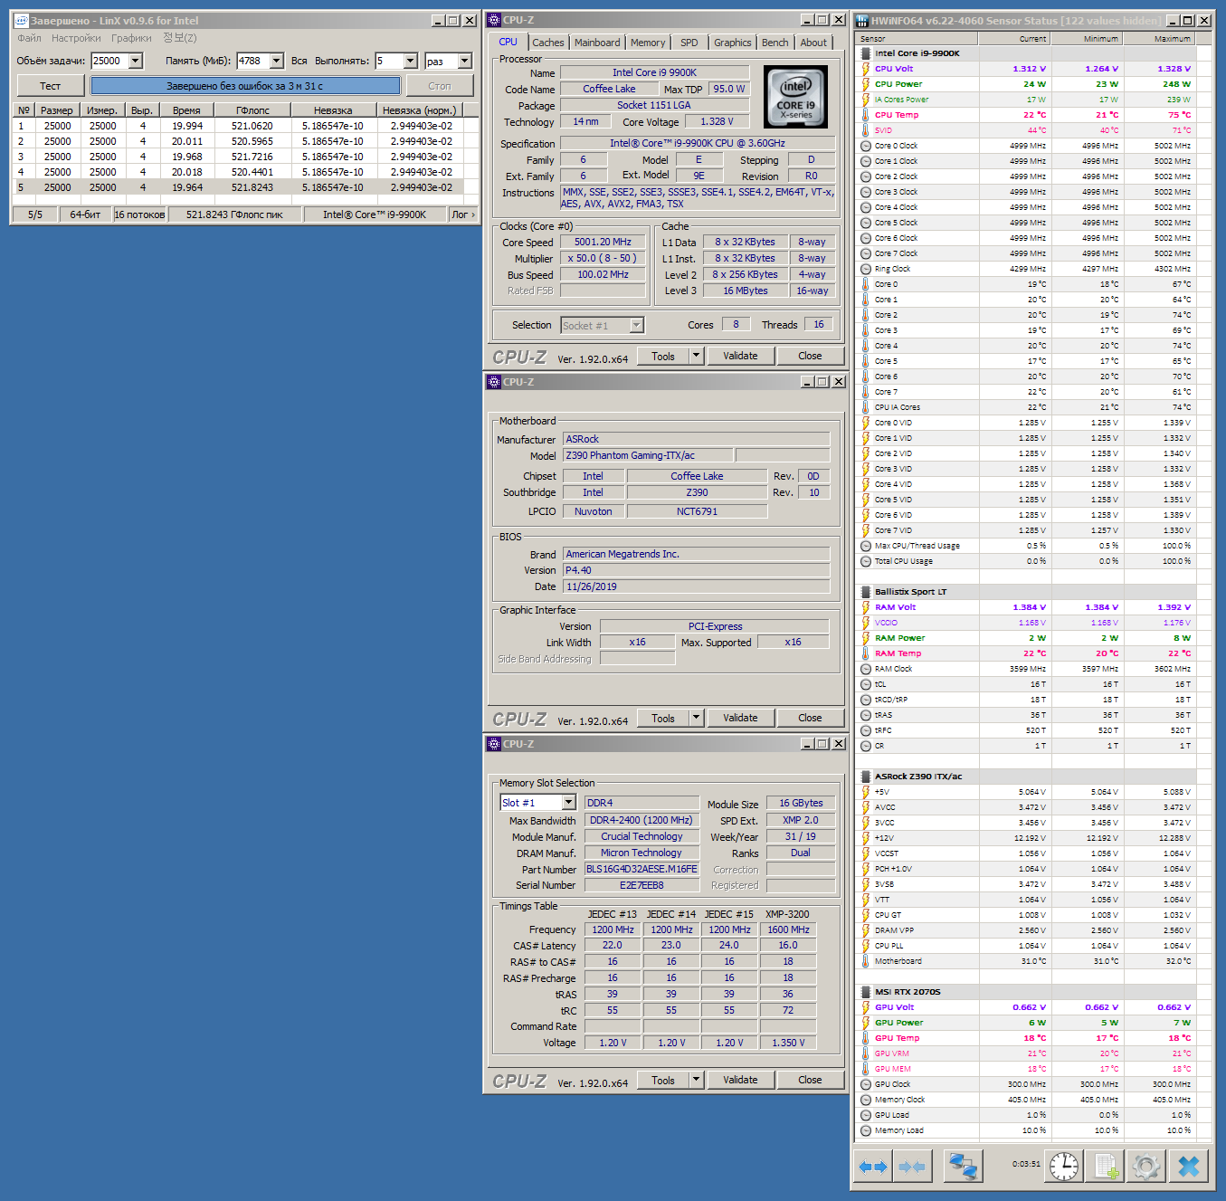This screenshot has height=1201, width=1226.
Task: Click the log file icon with green plus
Action: pyautogui.click(x=1106, y=1167)
